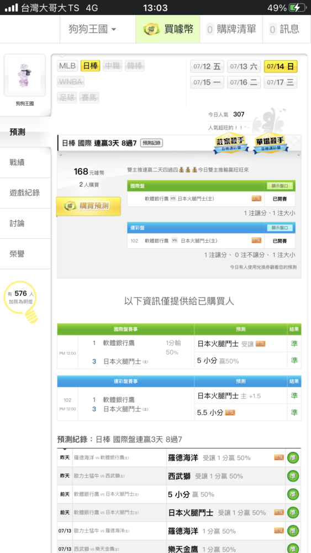Switch to the 戰績 sidebar tab

point(25,163)
